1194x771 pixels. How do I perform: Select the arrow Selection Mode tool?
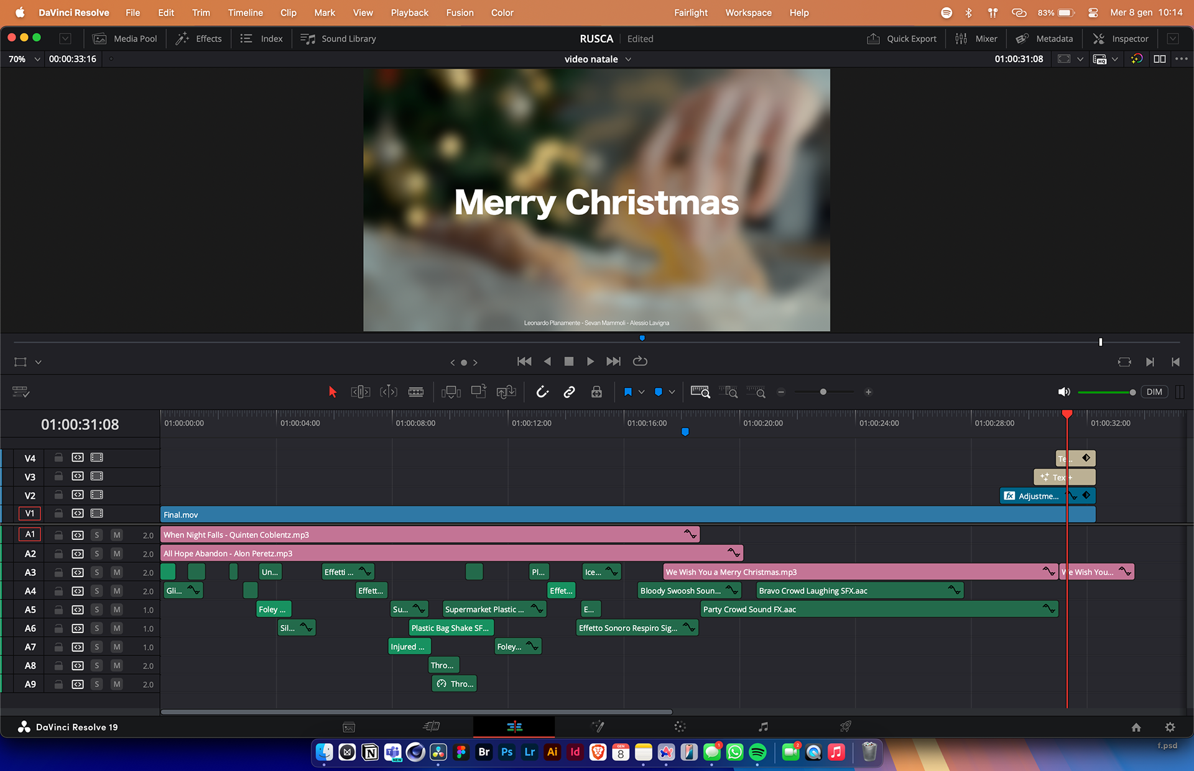tap(332, 392)
